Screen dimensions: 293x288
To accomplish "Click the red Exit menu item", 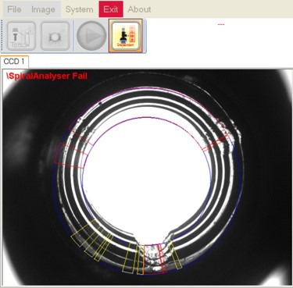I will coord(111,9).
